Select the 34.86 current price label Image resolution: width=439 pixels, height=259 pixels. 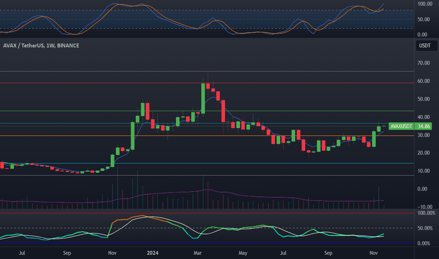[x=423, y=126]
